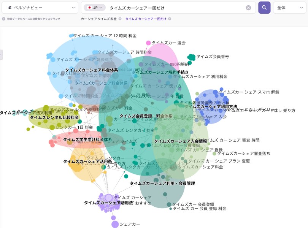Click the large purple タイムズ カーシェア node
The width and height of the screenshot is (308, 228).
click(109, 198)
